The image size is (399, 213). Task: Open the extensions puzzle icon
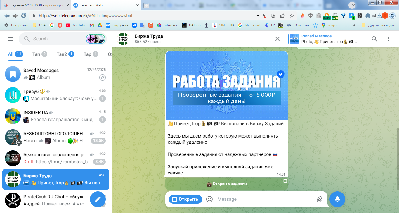pyautogui.click(x=367, y=16)
